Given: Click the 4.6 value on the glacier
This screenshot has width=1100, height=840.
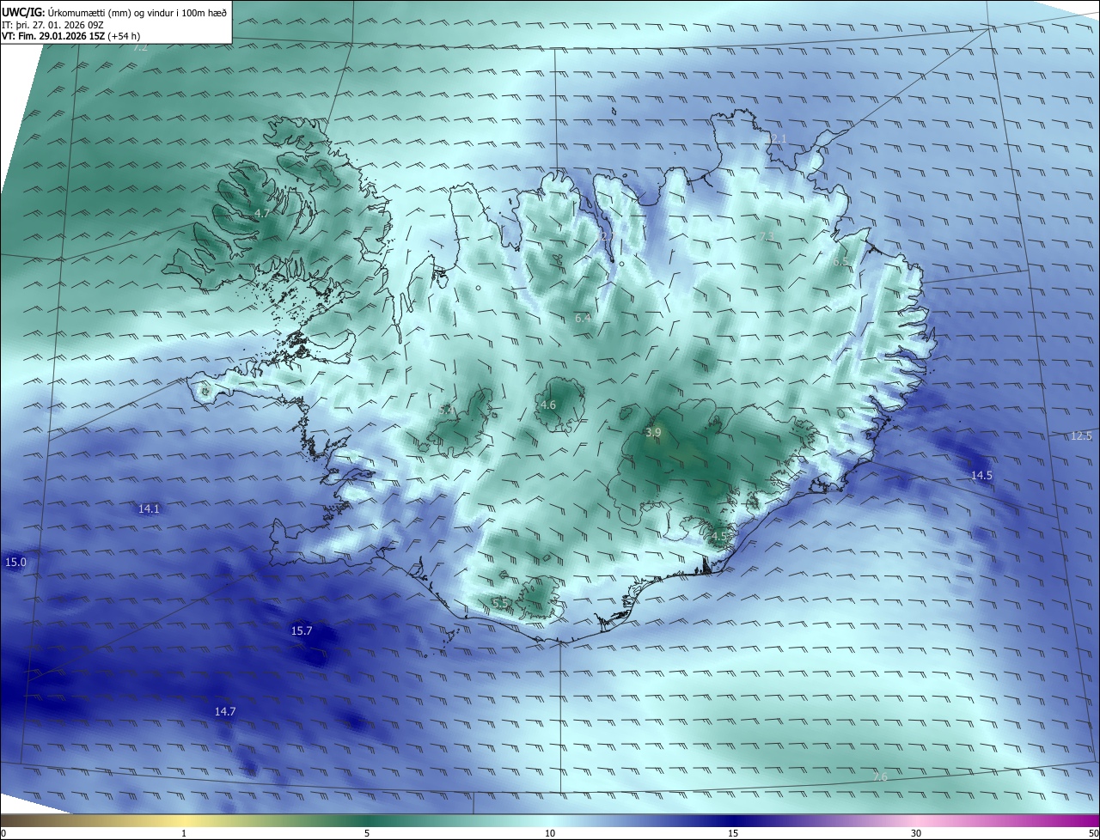Looking at the screenshot, I should pyautogui.click(x=547, y=405).
